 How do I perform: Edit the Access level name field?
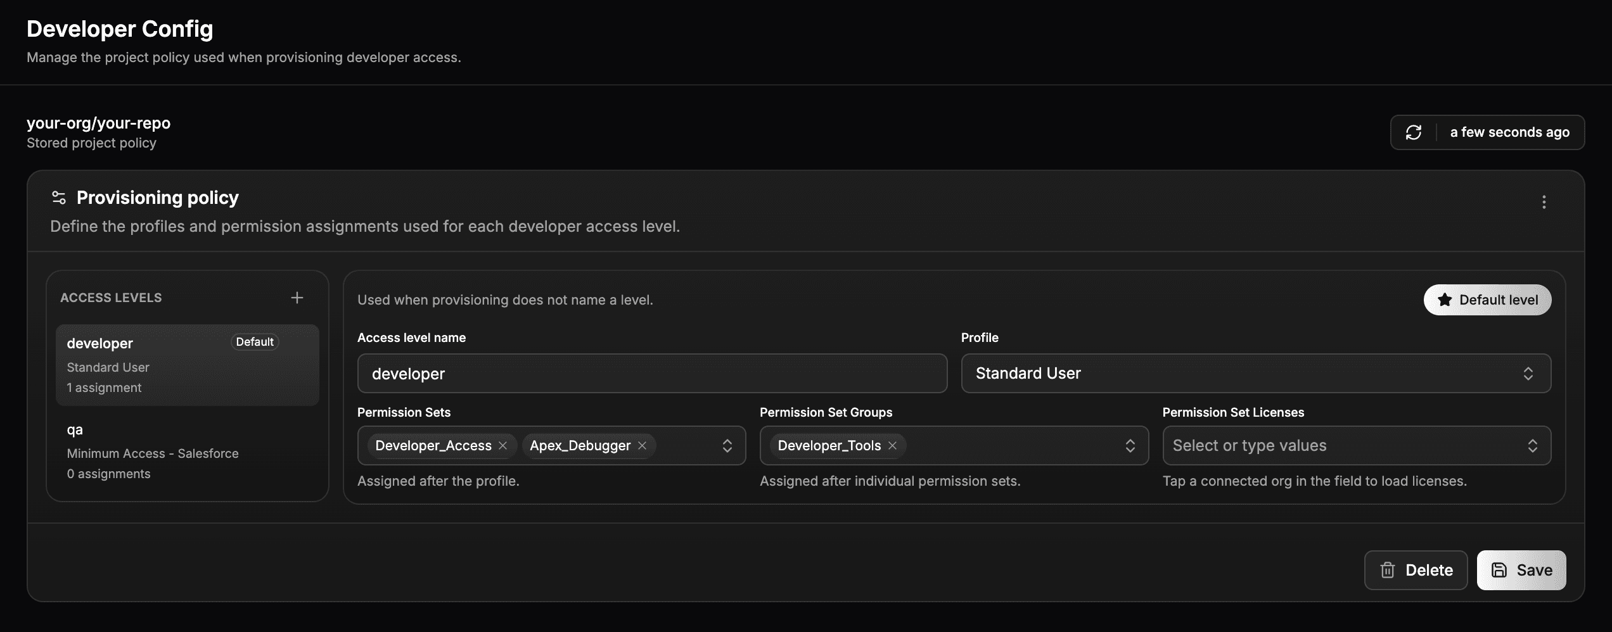(x=652, y=374)
